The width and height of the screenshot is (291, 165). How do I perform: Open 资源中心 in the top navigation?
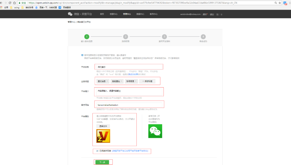point(113,14)
